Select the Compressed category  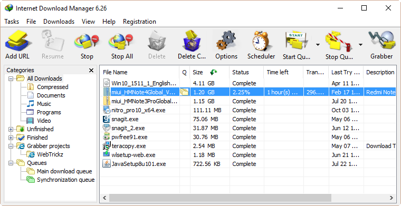52,87
